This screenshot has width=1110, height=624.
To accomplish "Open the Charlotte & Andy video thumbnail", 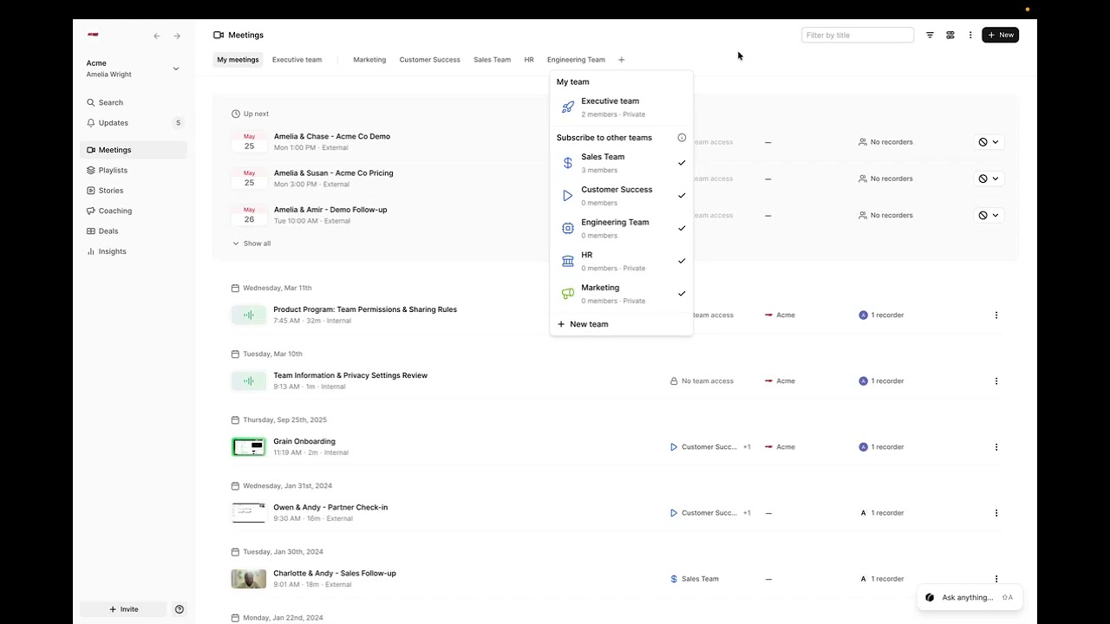I will (x=249, y=579).
